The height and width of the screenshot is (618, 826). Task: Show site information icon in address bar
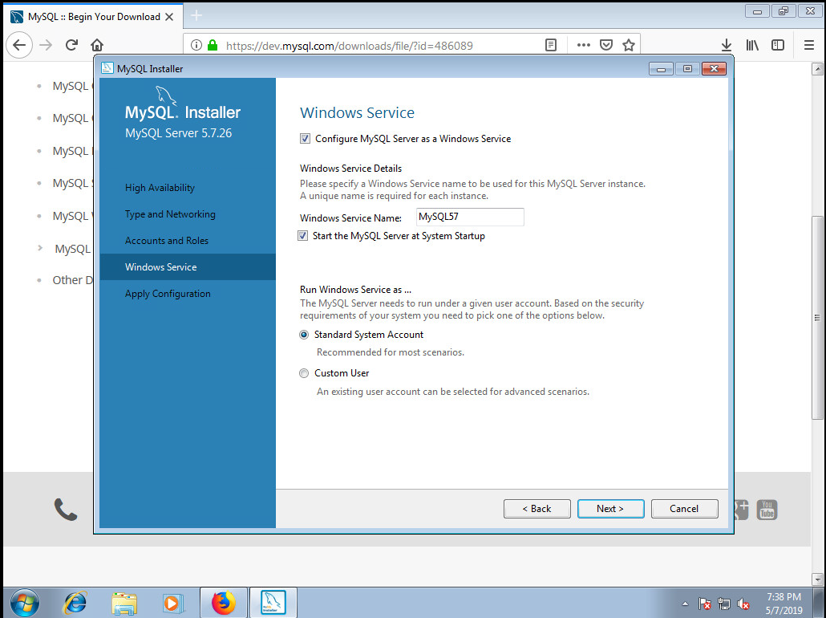tap(196, 46)
